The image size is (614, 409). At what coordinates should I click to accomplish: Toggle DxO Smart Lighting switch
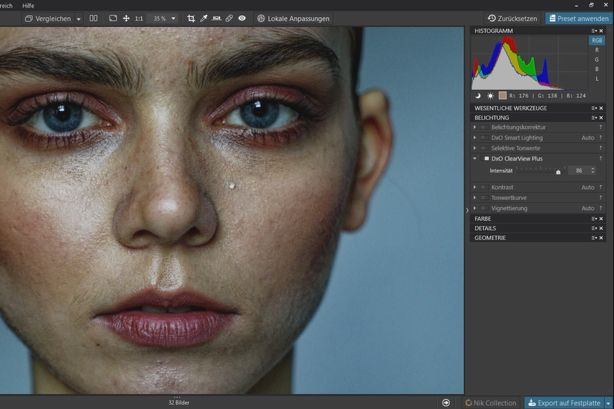[x=485, y=138]
